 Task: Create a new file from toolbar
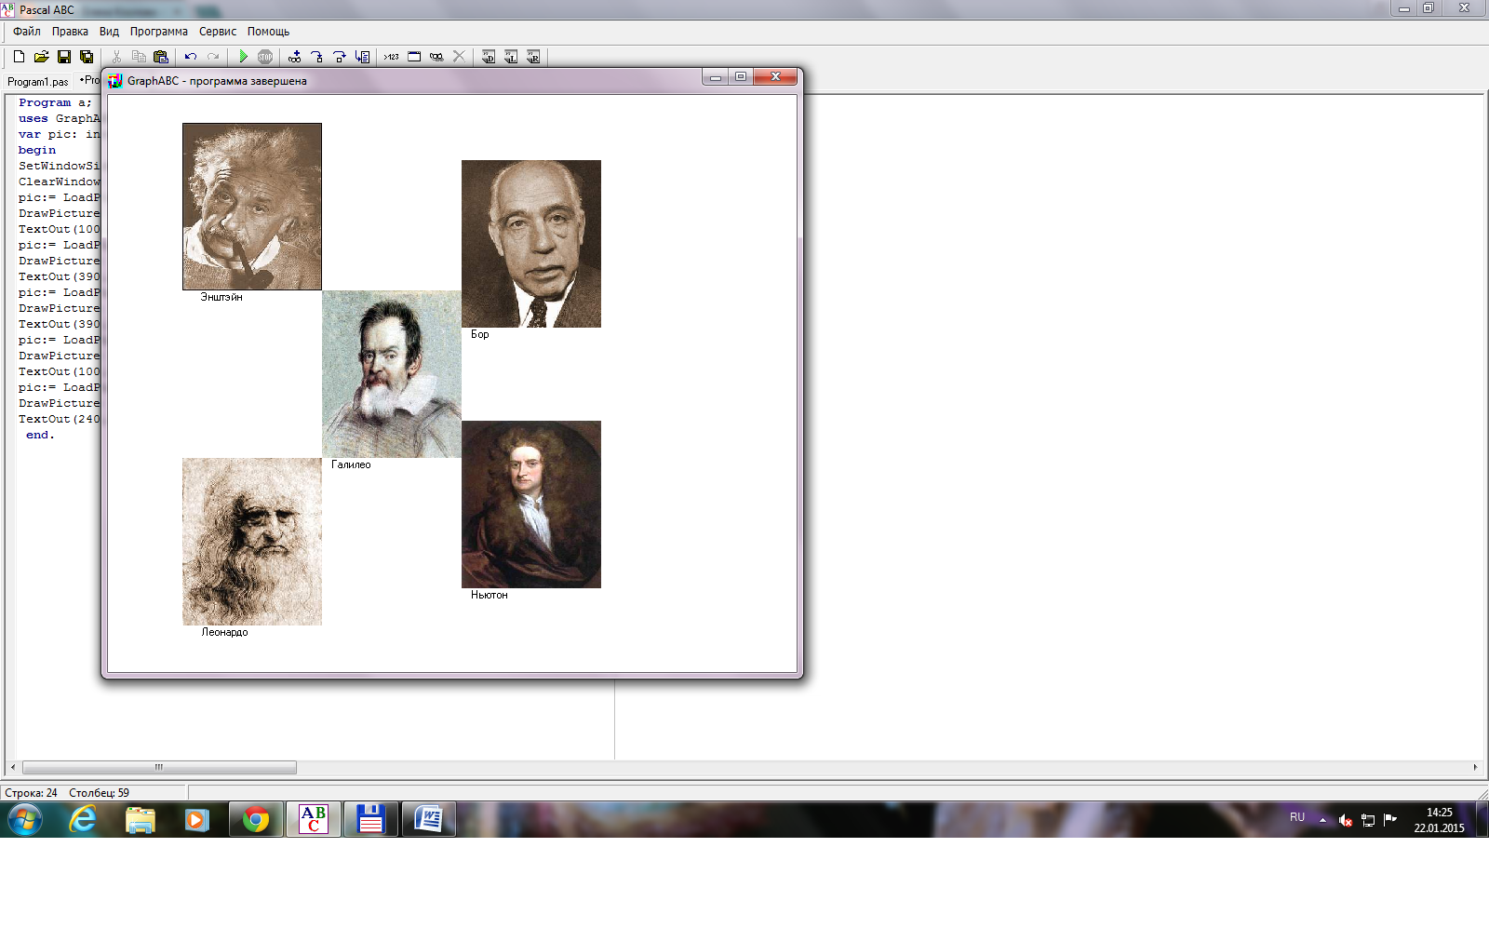[x=19, y=57]
